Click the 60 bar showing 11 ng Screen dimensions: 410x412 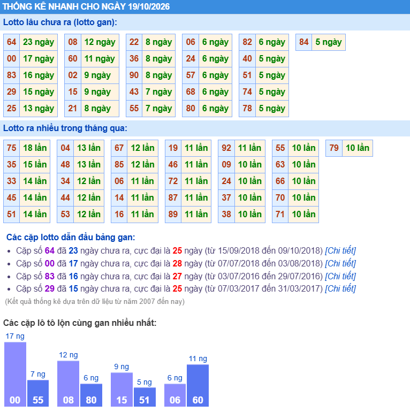(198, 385)
